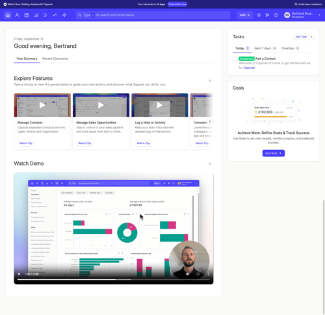The height and width of the screenshot is (315, 325).
Task: Open the user account dropdown arrow
Action: point(319,15)
